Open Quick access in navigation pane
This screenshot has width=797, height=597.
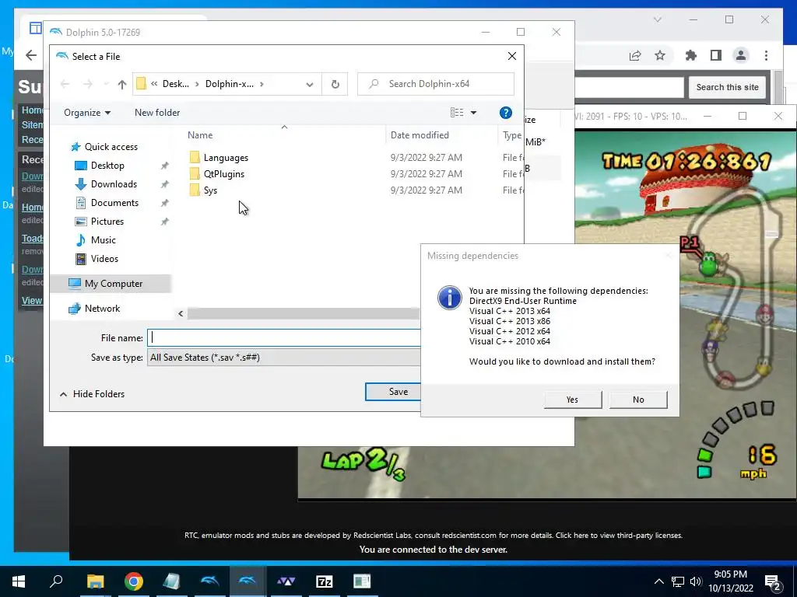[x=111, y=147]
